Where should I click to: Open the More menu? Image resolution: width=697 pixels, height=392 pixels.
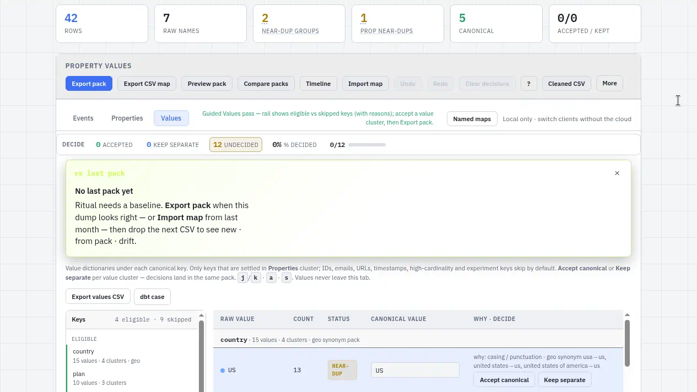(609, 83)
